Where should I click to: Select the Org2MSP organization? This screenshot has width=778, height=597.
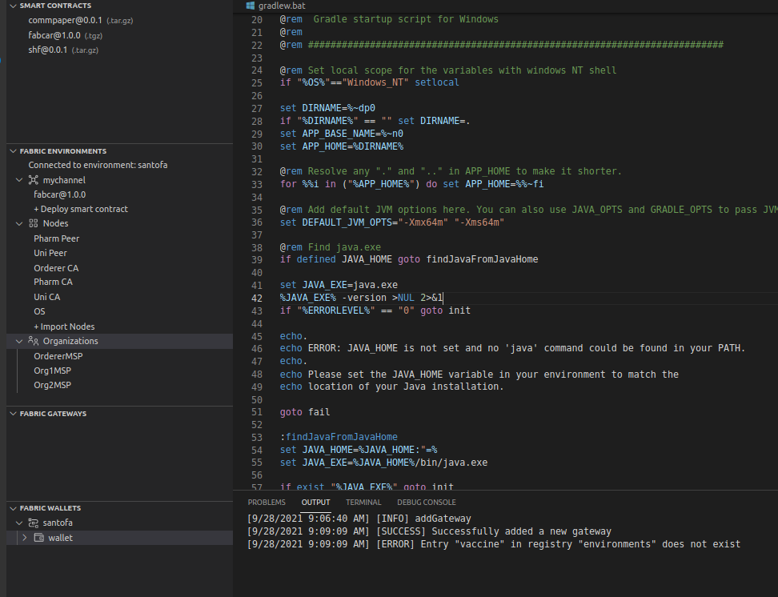point(52,385)
